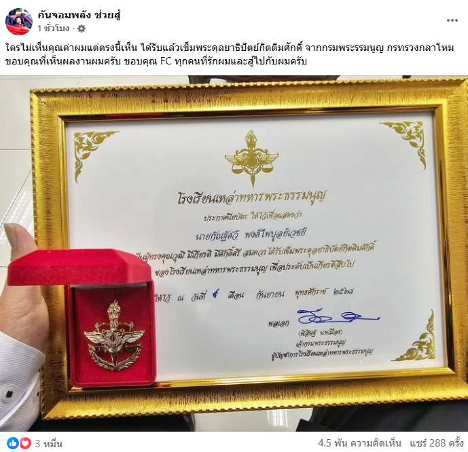This screenshot has width=468, height=452.
Task: Open the 4.5 พัน ความคิดเห็น comments
Action: pos(359,443)
